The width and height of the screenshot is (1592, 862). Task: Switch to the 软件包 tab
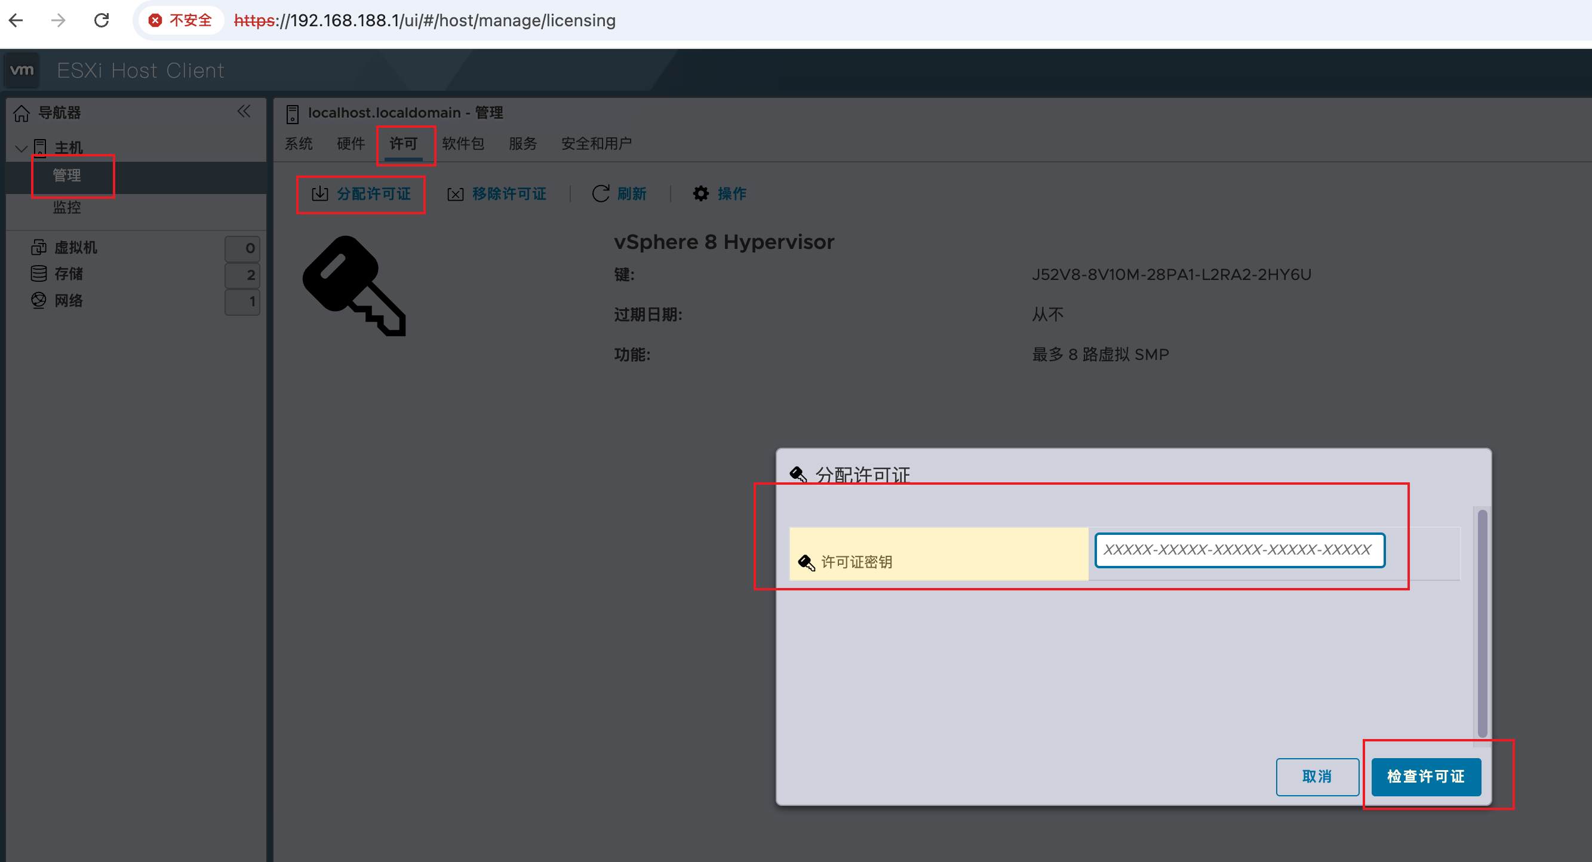point(463,143)
